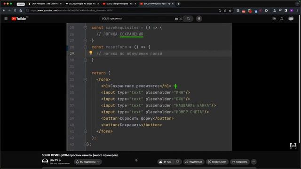Open the browser home page
Image resolution: width=301 pixels, height=169 pixels.
(21, 10)
